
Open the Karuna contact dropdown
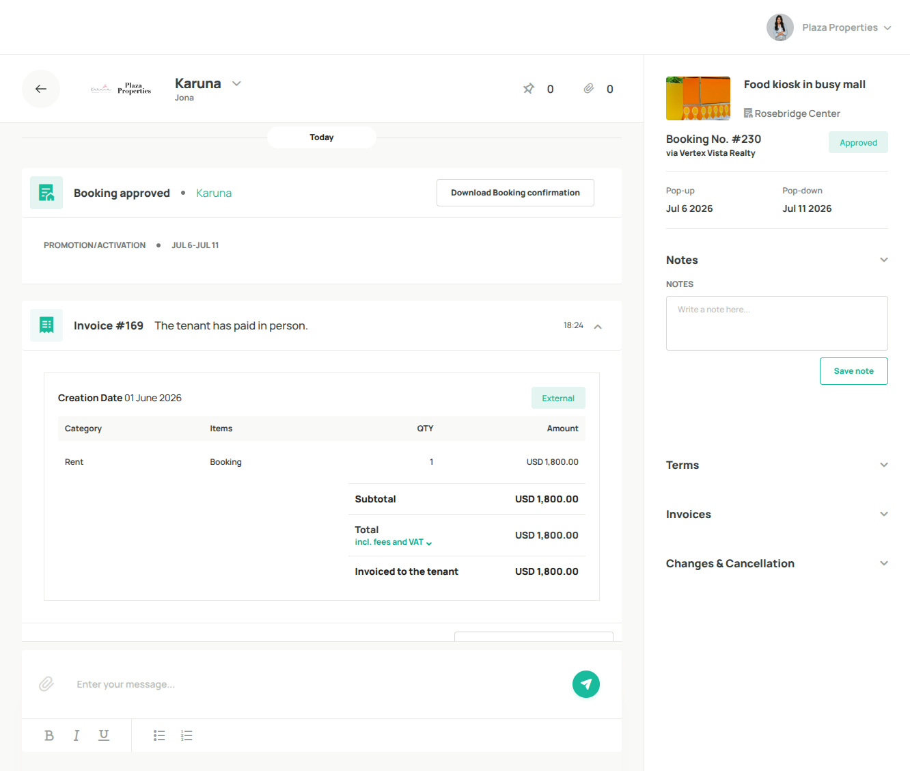[x=236, y=83]
